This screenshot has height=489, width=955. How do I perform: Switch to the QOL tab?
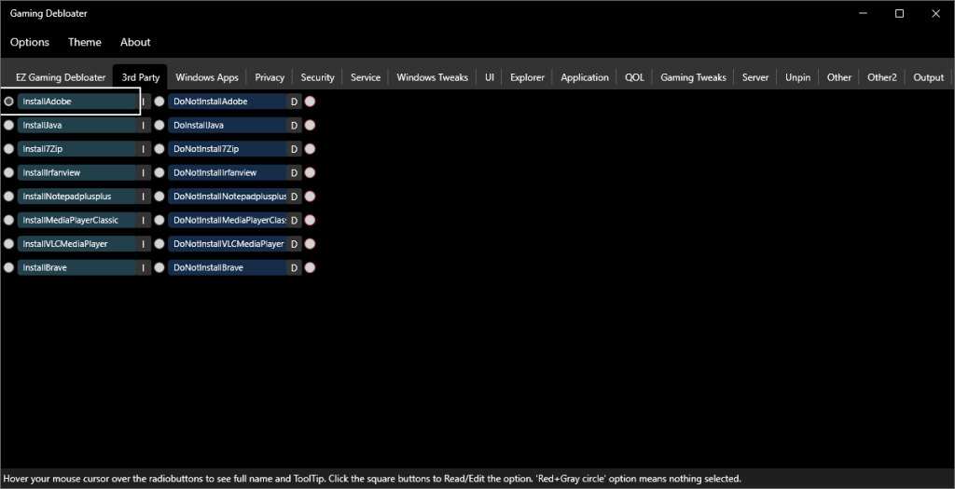click(x=634, y=77)
